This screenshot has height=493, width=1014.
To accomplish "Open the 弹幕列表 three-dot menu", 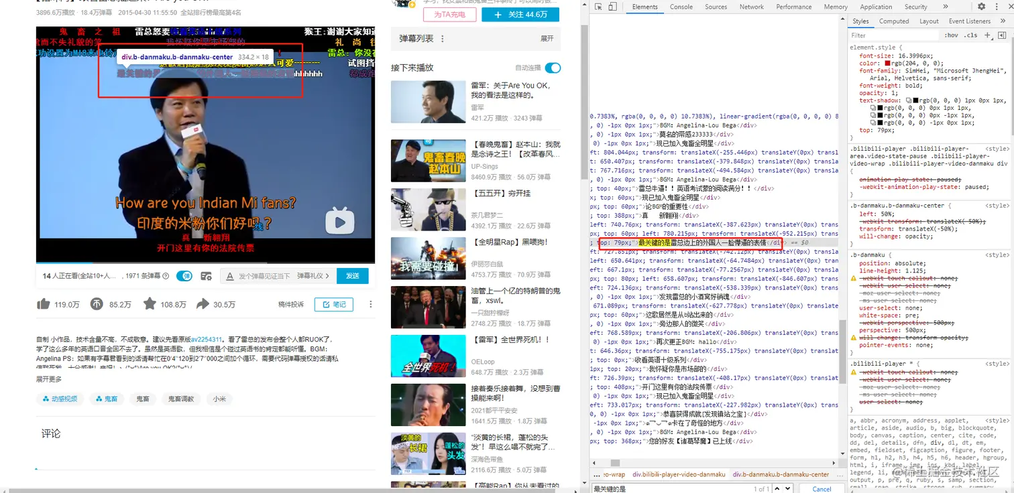I will 442,39.
